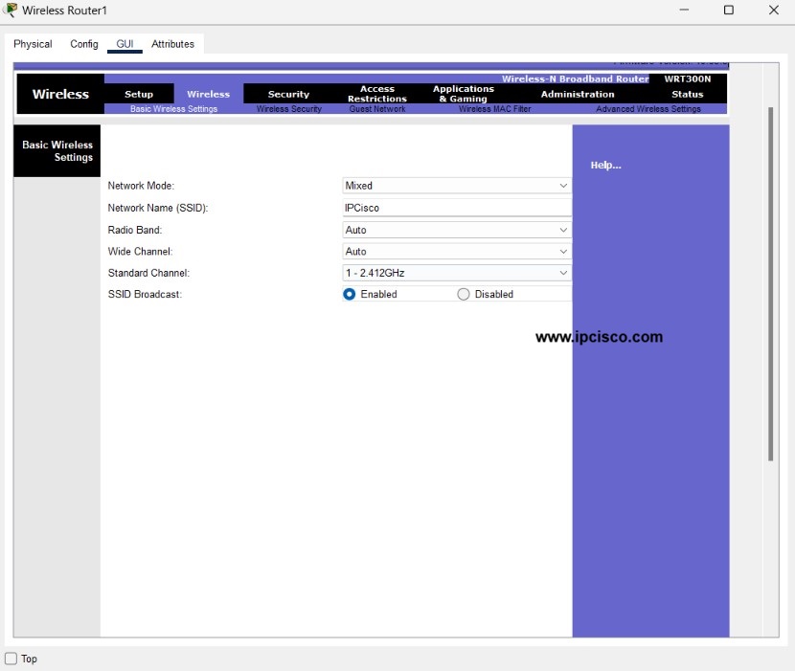Image resolution: width=795 pixels, height=671 pixels.
Task: Open the Administration menu
Action: coord(578,94)
